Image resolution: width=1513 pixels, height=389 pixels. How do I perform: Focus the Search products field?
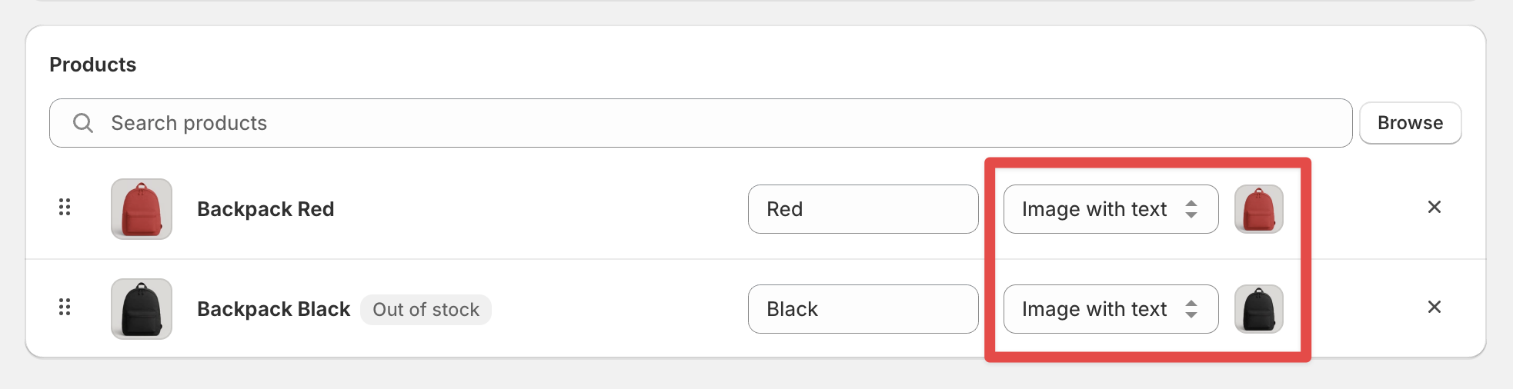[701, 123]
